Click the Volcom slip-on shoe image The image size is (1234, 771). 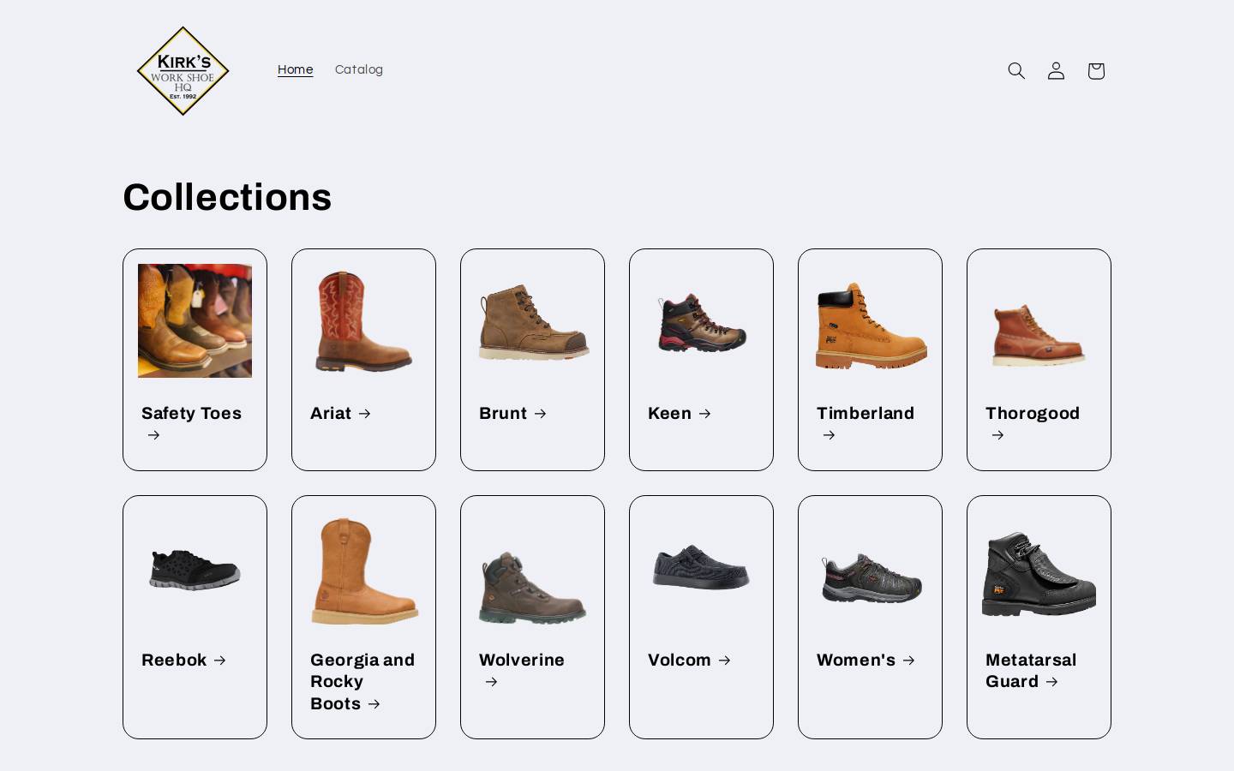tap(701, 566)
